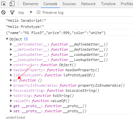
Task: Click the "Hello JavaScript!" log line
Action: click(x=26, y=21)
